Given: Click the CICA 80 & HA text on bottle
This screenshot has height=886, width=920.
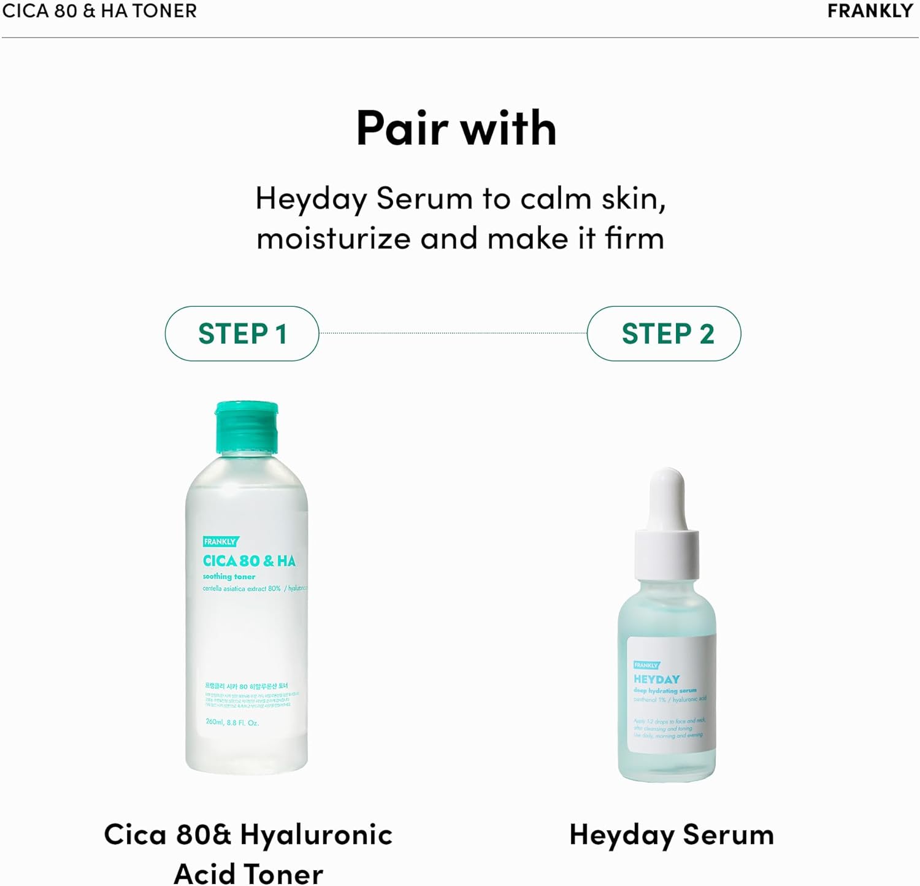Looking at the screenshot, I should [x=249, y=561].
